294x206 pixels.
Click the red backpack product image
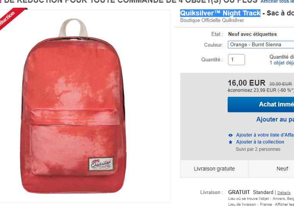point(73,106)
